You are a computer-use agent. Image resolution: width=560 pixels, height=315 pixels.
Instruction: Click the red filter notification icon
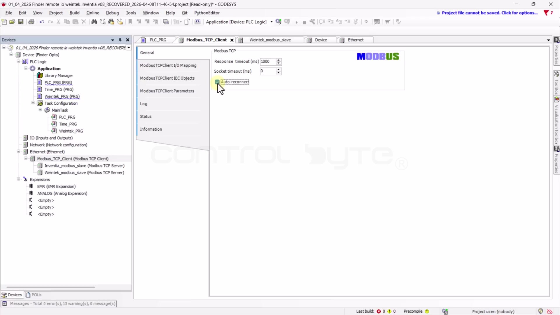546,13
